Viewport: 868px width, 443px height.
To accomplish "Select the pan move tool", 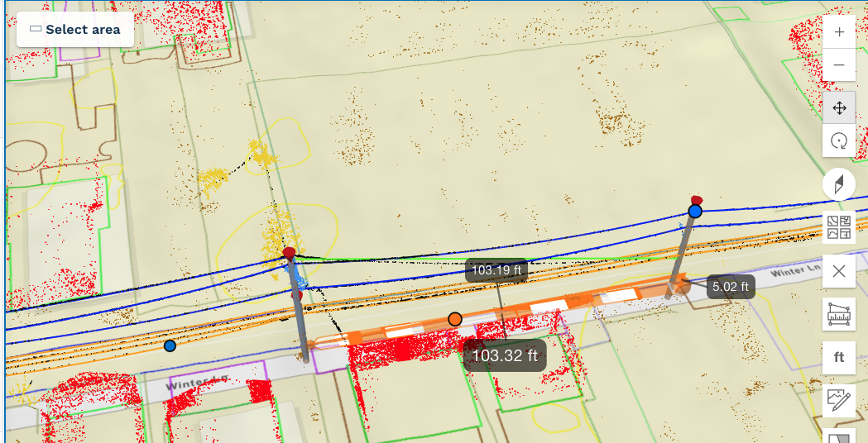I will tap(839, 107).
